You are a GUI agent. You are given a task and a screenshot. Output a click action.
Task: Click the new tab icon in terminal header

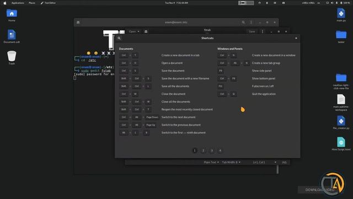[x=78, y=22]
